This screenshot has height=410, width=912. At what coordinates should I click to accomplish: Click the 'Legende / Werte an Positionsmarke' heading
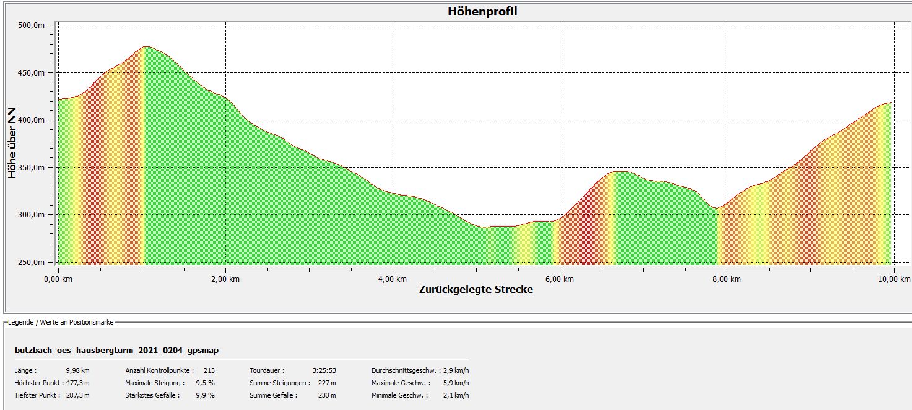[61, 322]
